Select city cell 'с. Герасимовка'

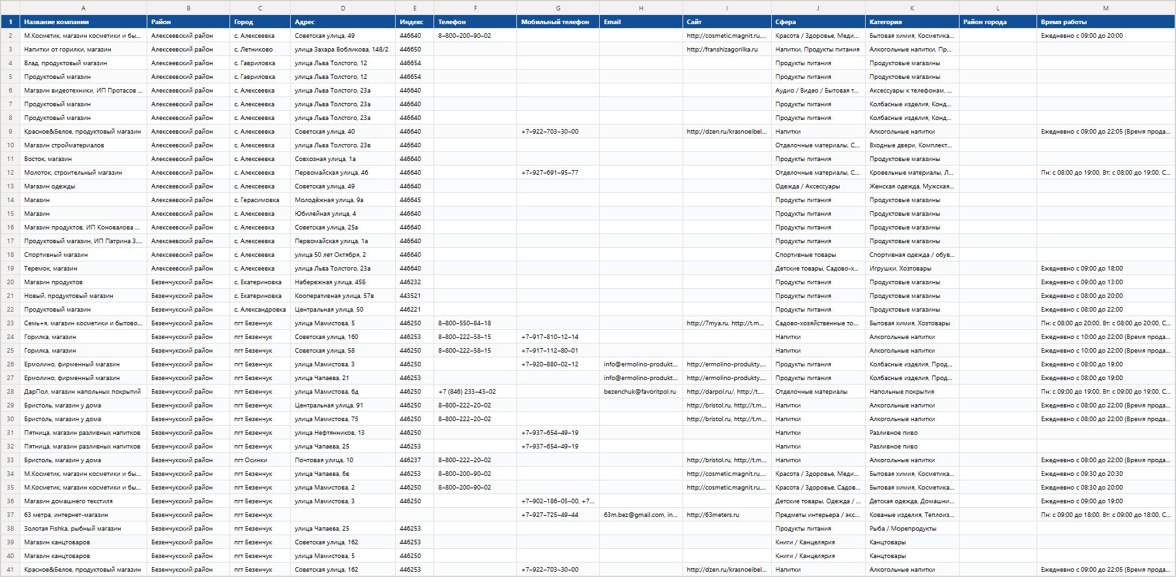(x=260, y=200)
